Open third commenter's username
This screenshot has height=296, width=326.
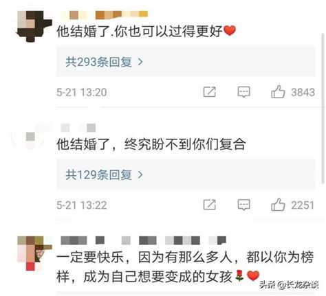click(x=143, y=240)
